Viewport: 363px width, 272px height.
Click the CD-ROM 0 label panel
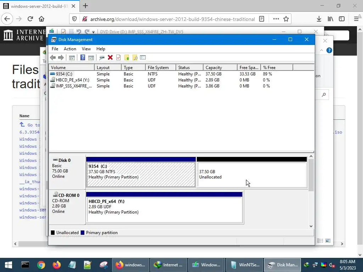[x=67, y=207]
